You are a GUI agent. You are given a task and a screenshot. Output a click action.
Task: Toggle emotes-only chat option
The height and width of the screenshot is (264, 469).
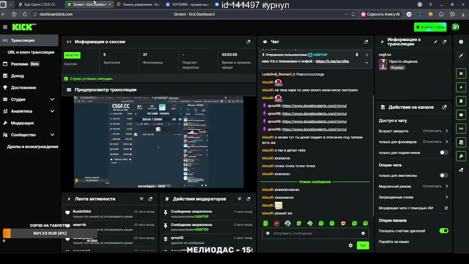[444, 176]
